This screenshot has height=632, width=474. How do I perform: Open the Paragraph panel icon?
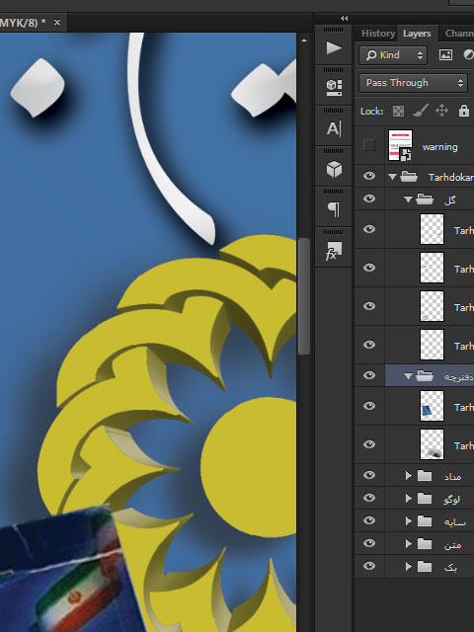click(x=334, y=209)
